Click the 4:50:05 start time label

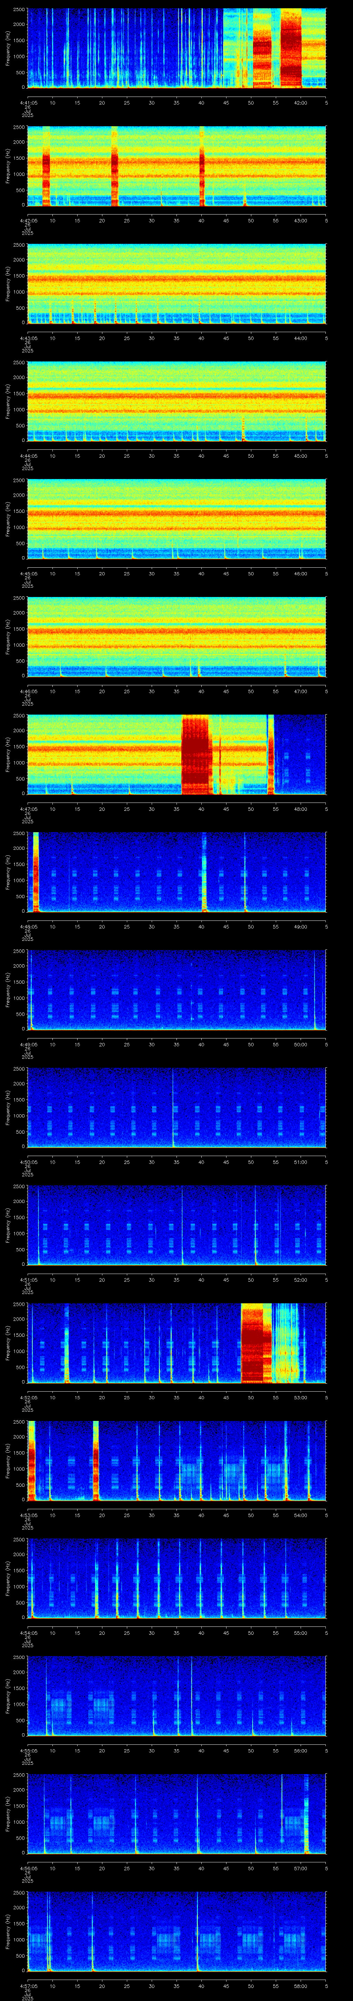(x=27, y=1162)
